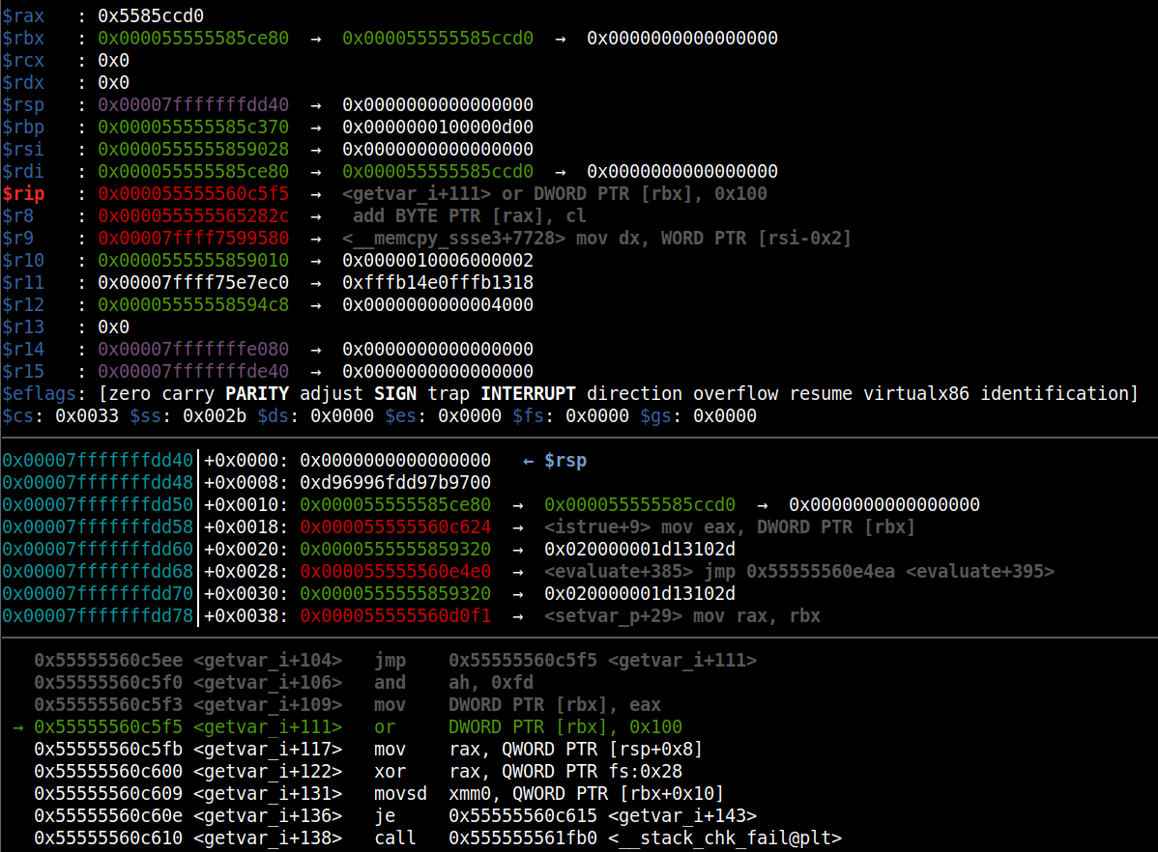The image size is (1158, 852).
Task: Click the ← $rsp marker in the stack view
Action: (x=555, y=460)
